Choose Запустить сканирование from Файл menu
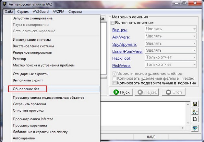Screen dimensions: 204x142 [x=32, y=18]
